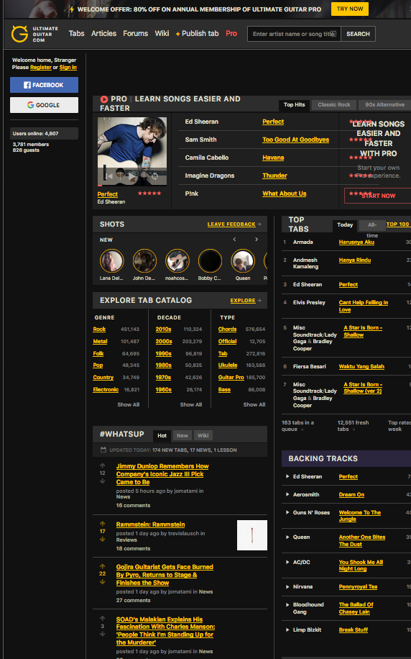Upvote the Jimmy Dunlop news post
411x659 pixels.
103,465
